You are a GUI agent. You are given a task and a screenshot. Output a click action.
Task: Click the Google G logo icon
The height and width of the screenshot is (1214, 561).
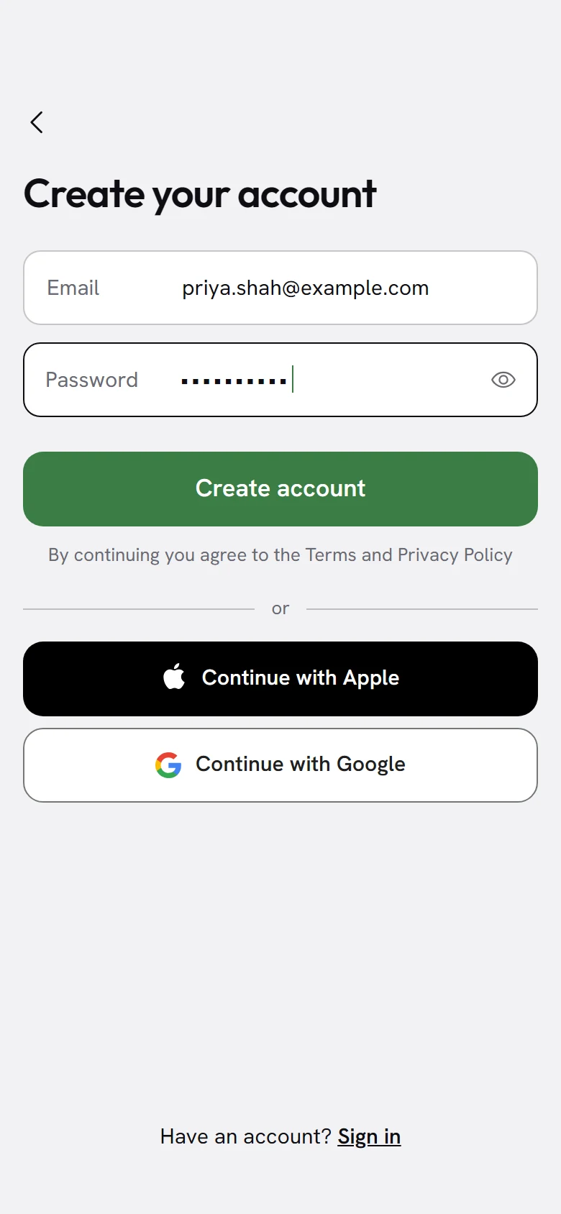[x=168, y=765]
